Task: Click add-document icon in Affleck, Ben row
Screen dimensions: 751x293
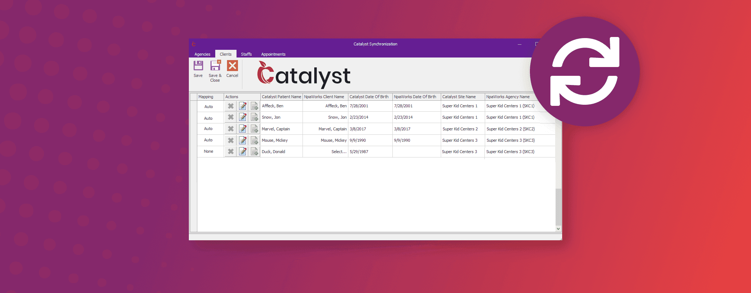Action: pyautogui.click(x=254, y=106)
